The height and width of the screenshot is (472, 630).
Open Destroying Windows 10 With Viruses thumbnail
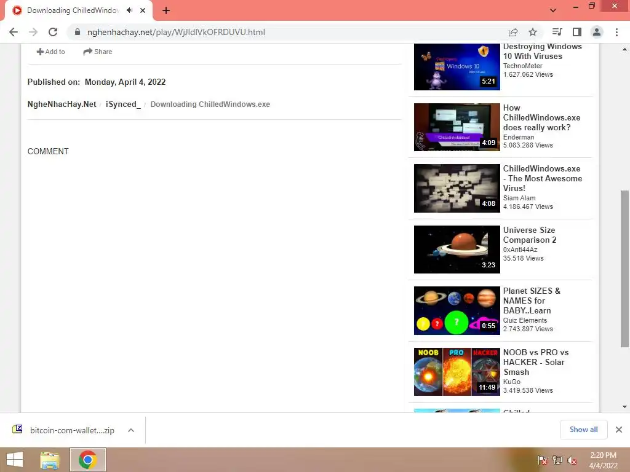(457, 66)
